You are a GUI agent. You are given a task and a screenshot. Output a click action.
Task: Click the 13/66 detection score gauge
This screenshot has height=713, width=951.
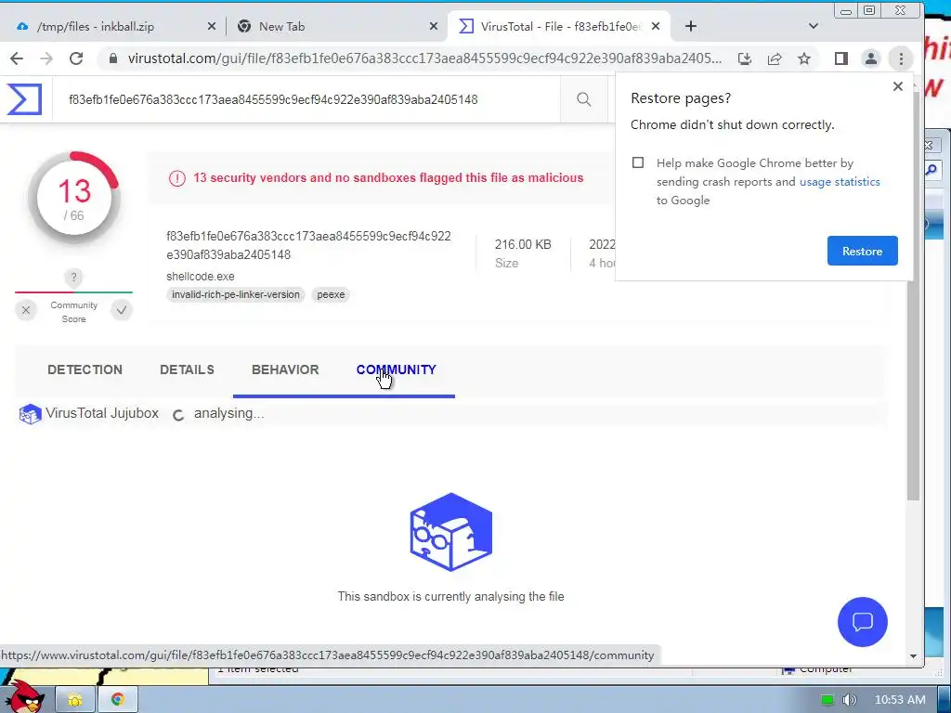pos(74,197)
